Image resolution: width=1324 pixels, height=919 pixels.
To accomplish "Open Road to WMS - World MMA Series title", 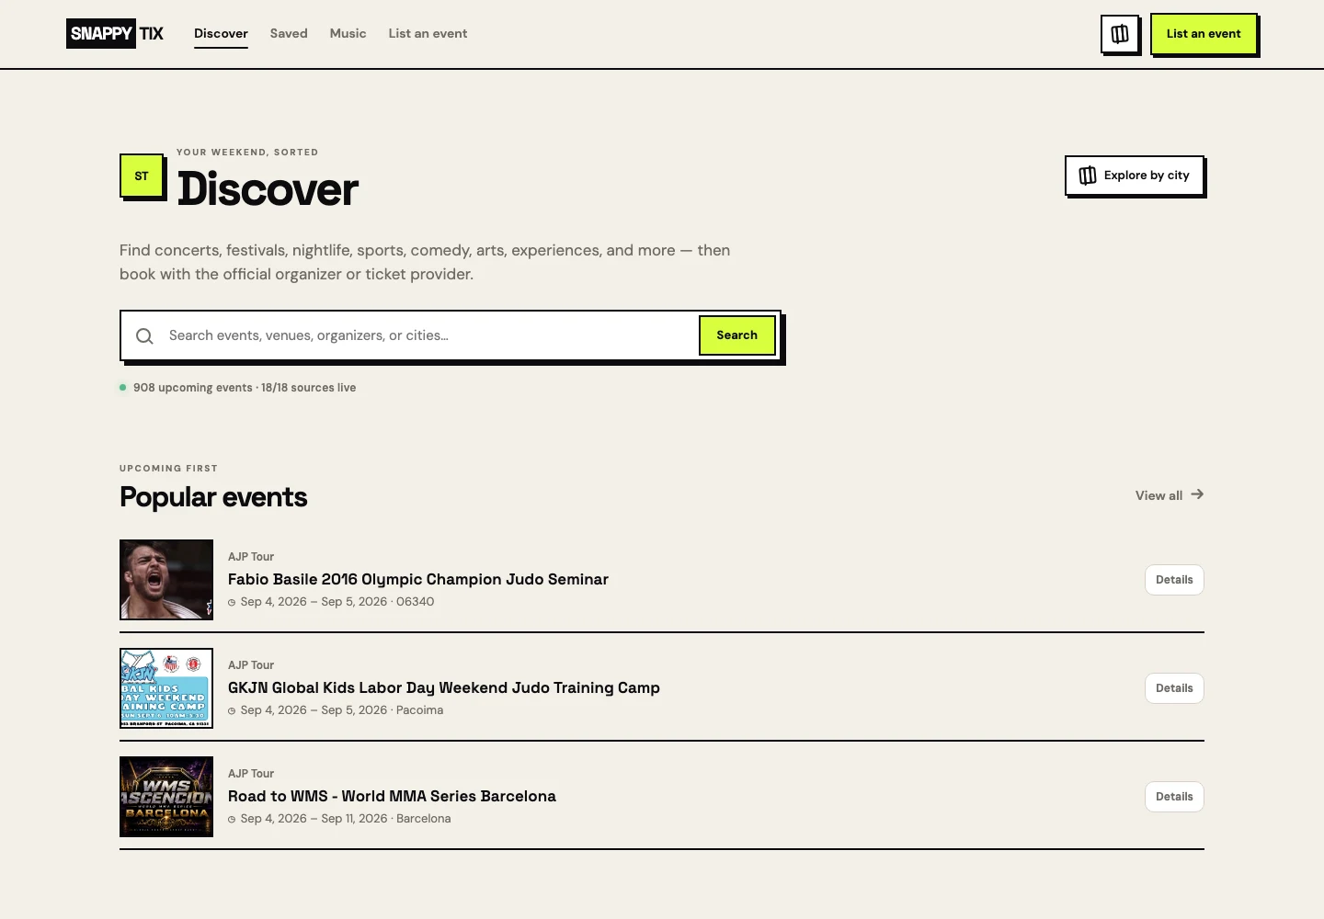I will point(392,796).
